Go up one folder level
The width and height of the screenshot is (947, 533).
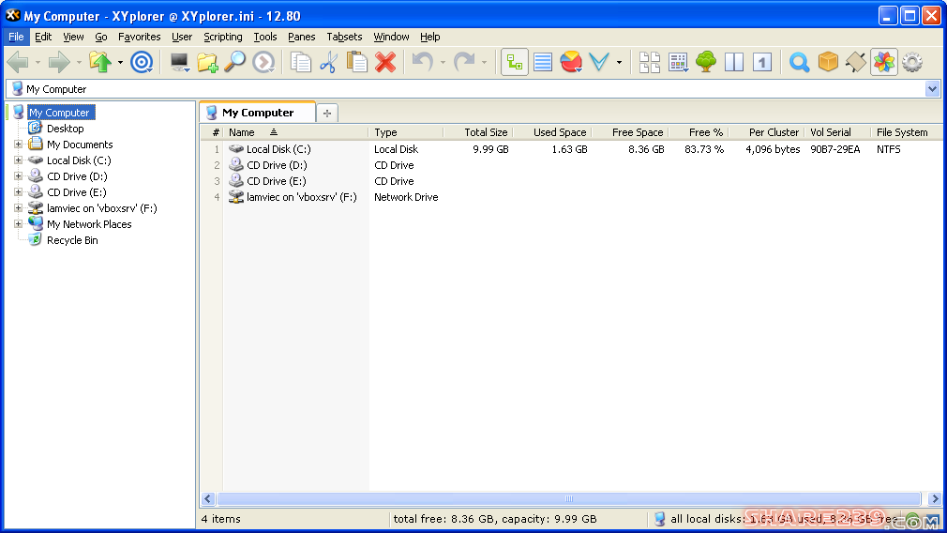click(100, 62)
